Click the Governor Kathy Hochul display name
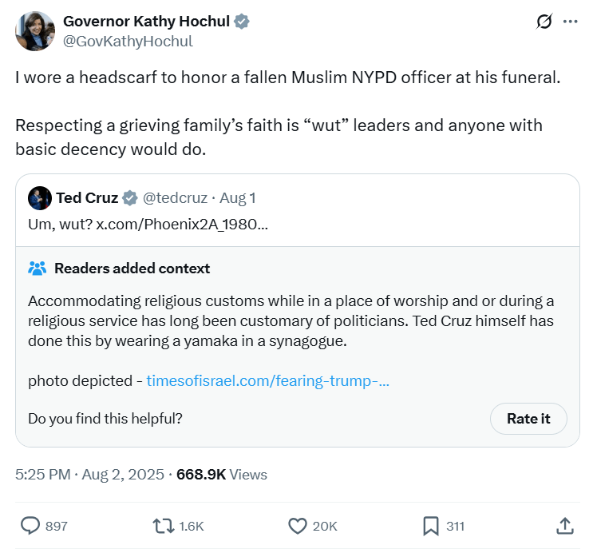This screenshot has width=589, height=549. pyautogui.click(x=147, y=22)
